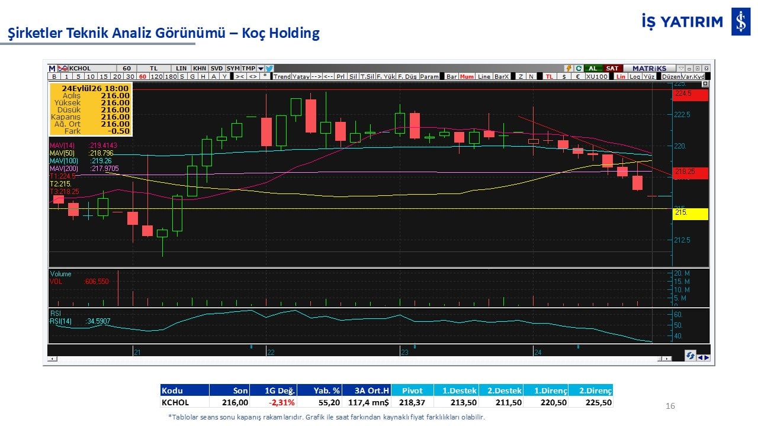This screenshot has height=426, width=758.
Task: Toggle the dollar currency view
Action: [x=564, y=76]
